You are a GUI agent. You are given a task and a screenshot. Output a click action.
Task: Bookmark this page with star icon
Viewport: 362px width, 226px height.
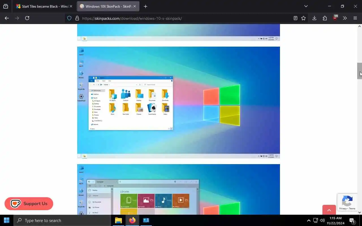click(x=303, y=18)
